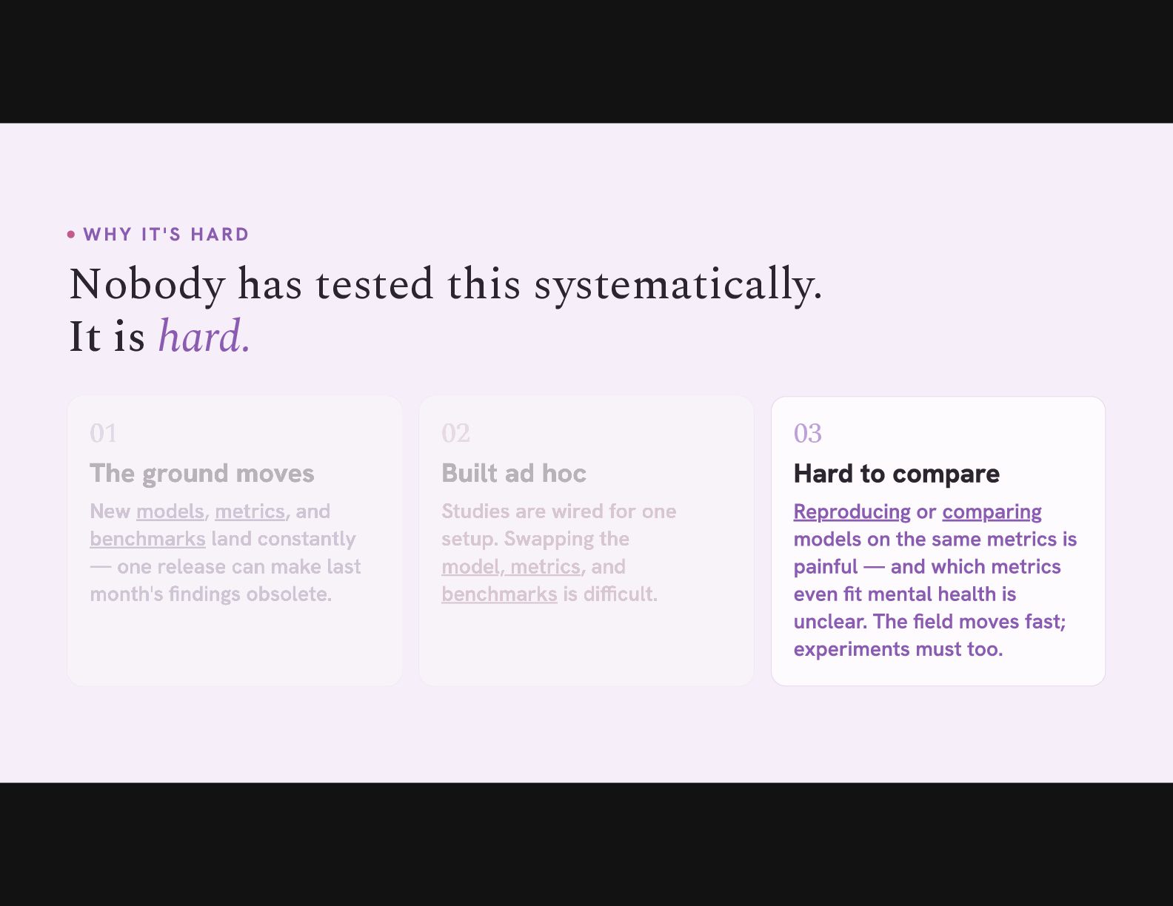Click 'model, metrics' link in card 02
The width and height of the screenshot is (1173, 906).
click(x=511, y=566)
